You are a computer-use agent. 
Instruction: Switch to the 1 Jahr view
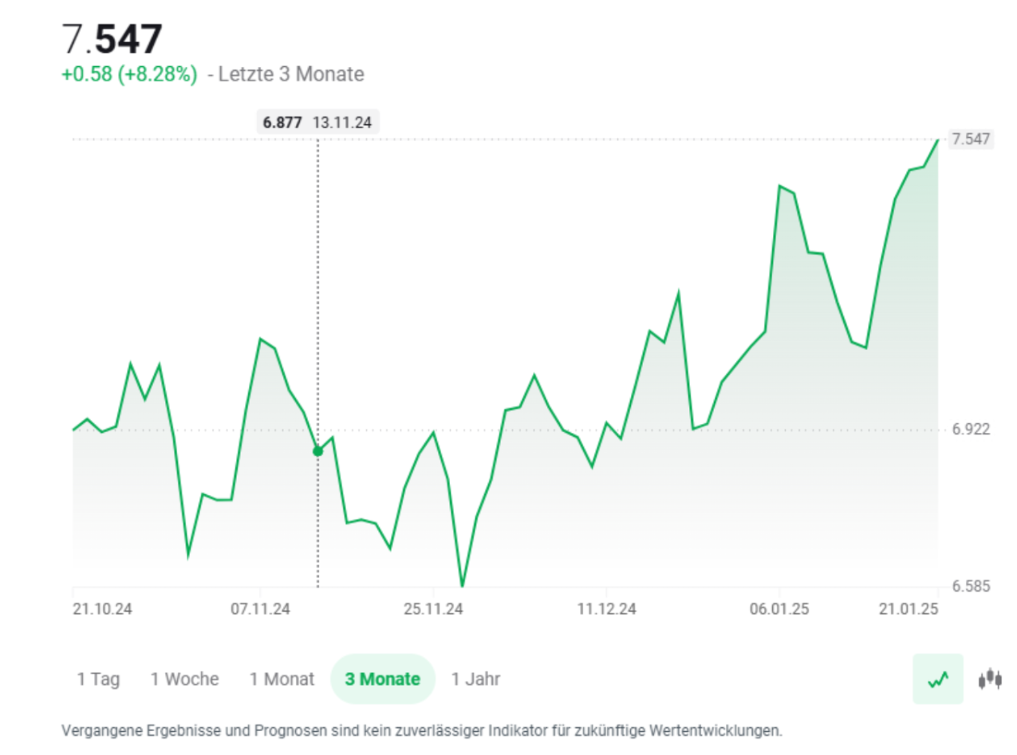pyautogui.click(x=475, y=679)
